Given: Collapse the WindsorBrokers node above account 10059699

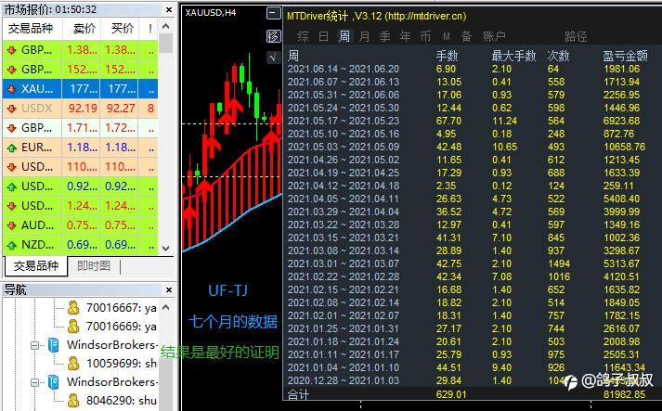Looking at the screenshot, I should (35, 346).
